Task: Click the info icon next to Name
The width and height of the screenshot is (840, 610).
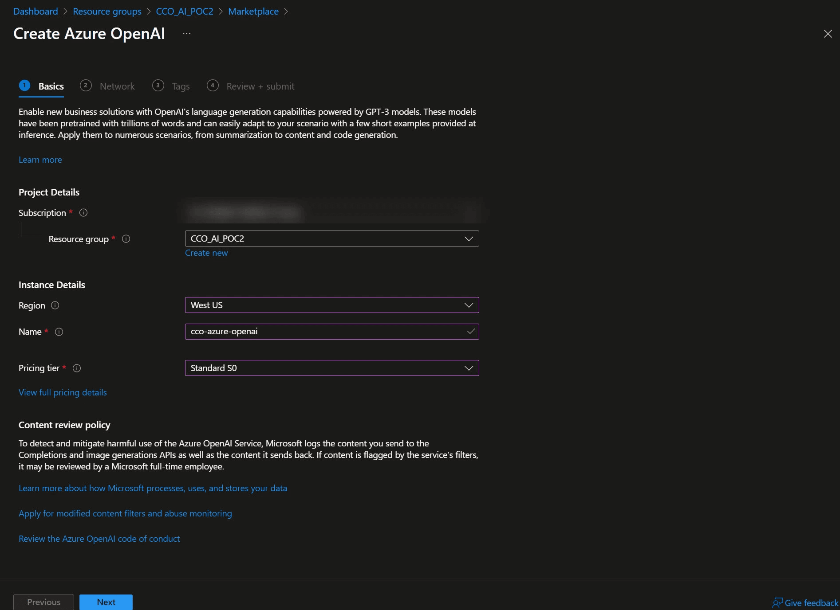Action: (x=59, y=332)
